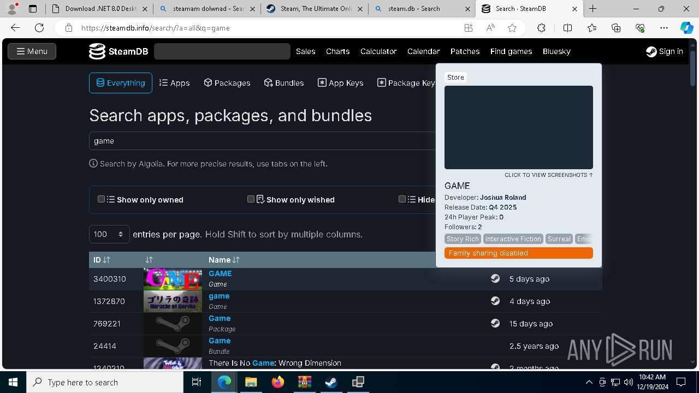Add page to favorites star
The height and width of the screenshot is (393, 699).
(x=512, y=28)
